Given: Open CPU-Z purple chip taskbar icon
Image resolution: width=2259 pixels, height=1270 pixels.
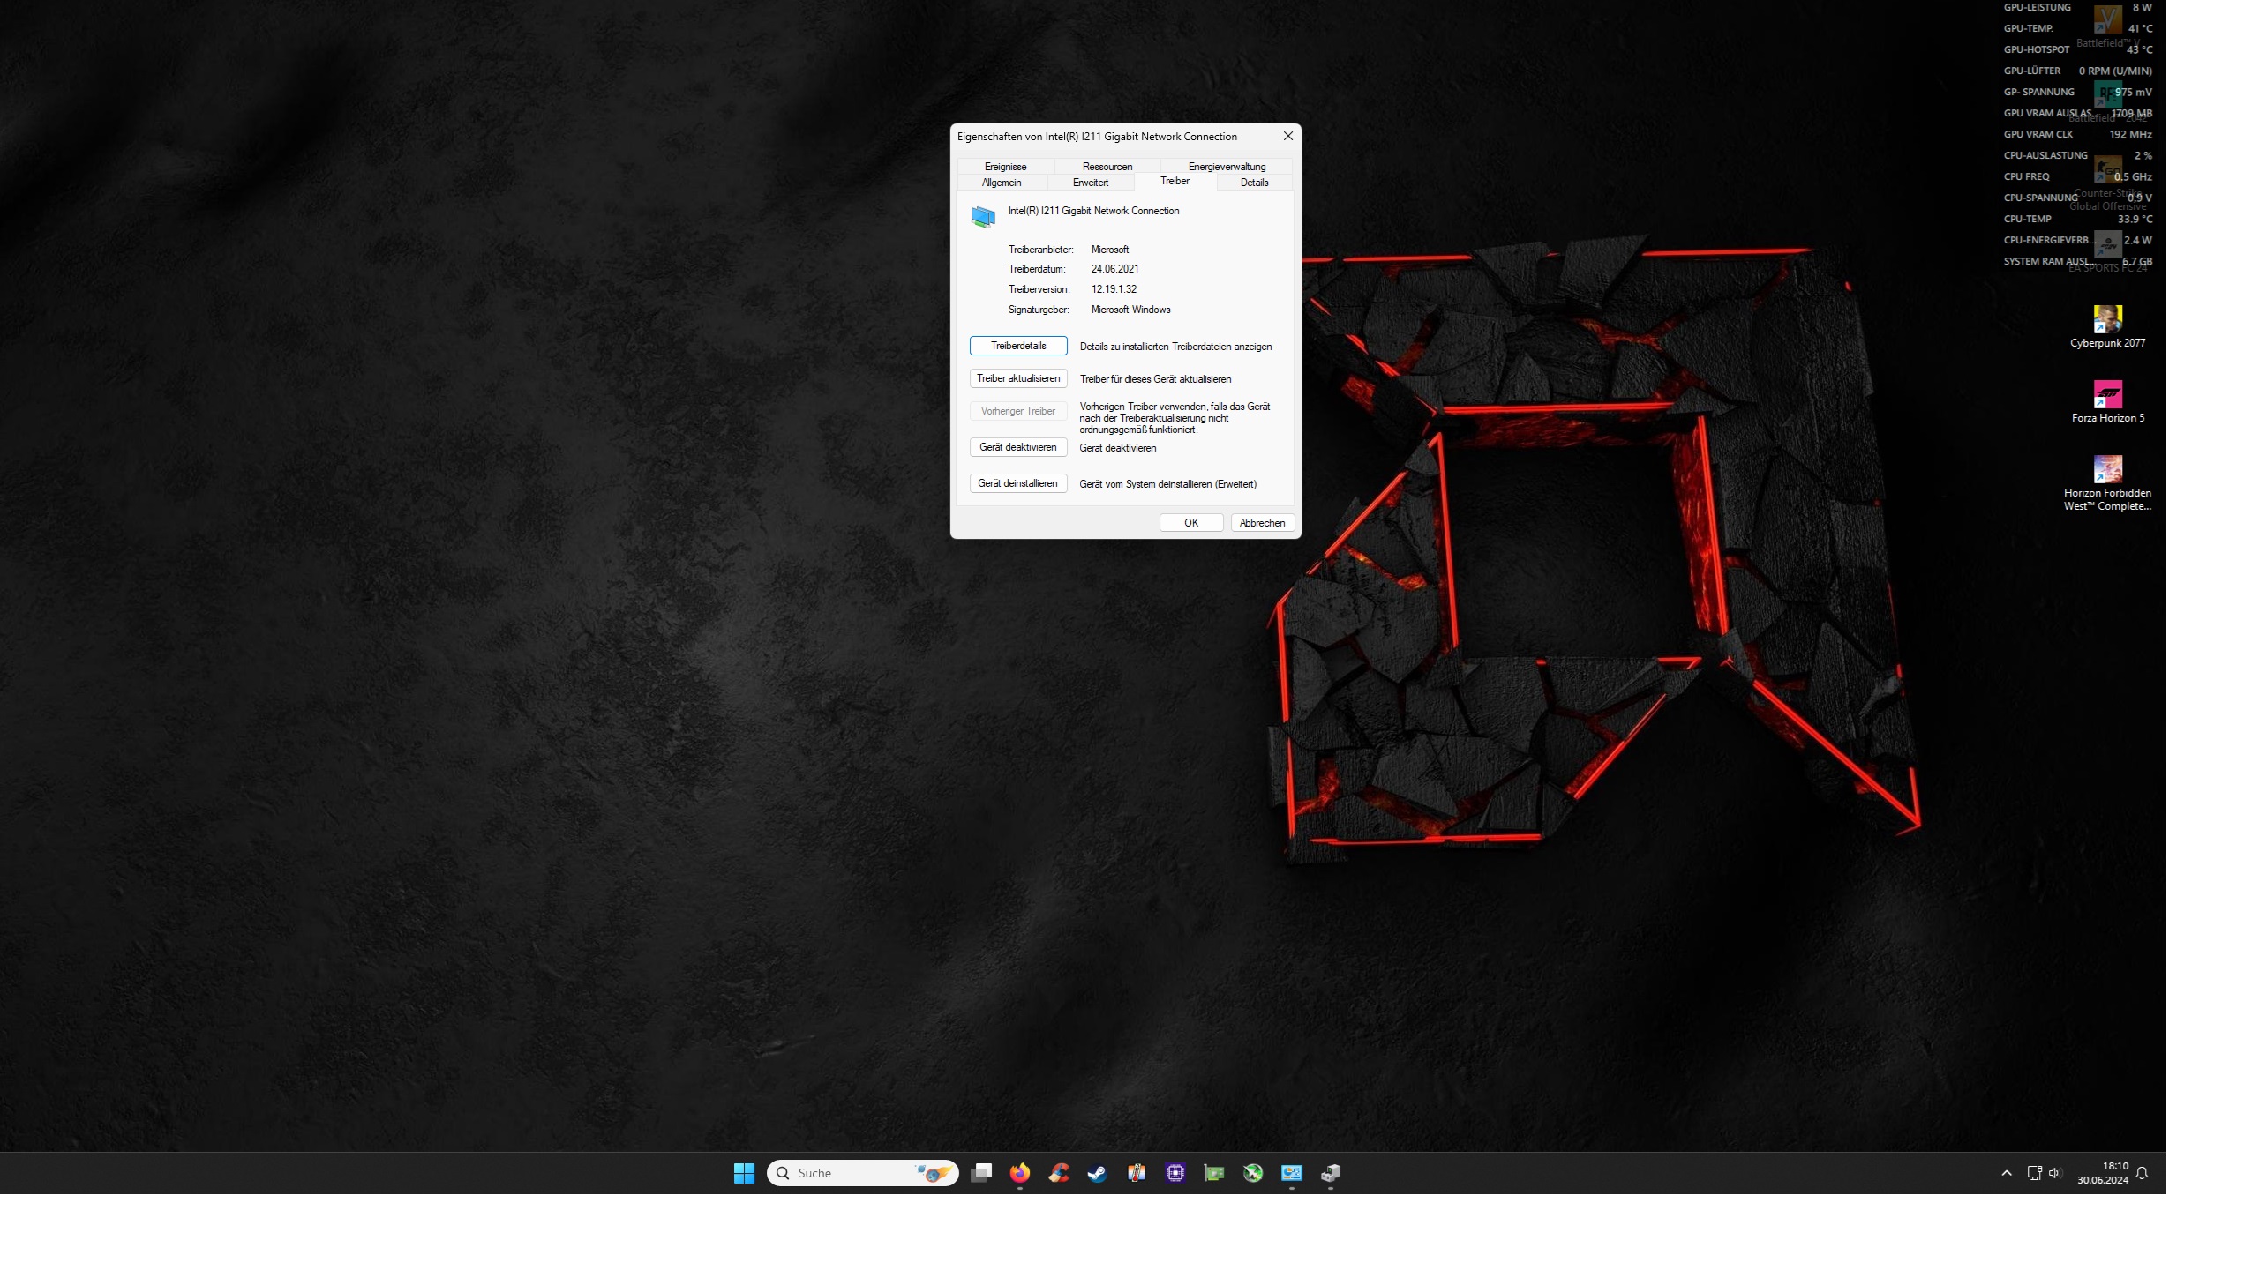Looking at the screenshot, I should click(x=1175, y=1173).
